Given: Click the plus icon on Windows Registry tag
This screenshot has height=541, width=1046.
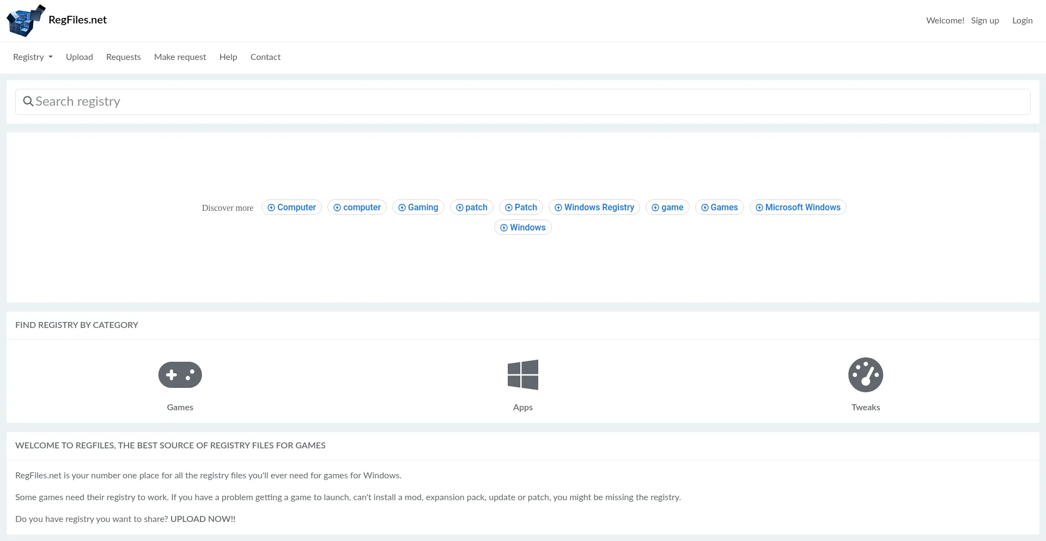Looking at the screenshot, I should tap(558, 208).
